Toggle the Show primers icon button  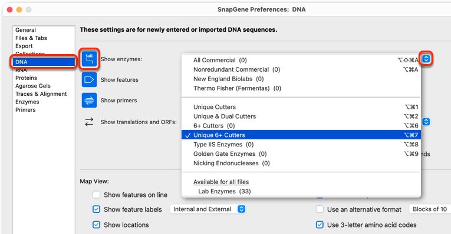(89, 101)
